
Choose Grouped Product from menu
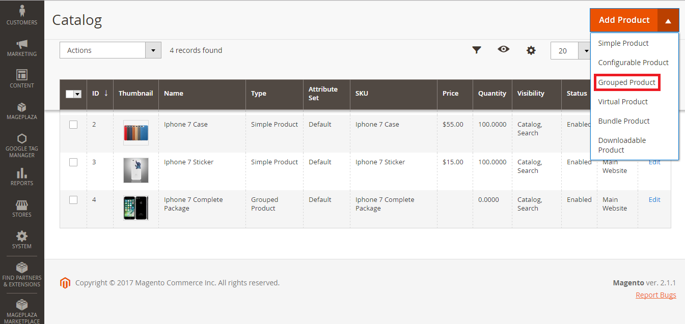click(627, 82)
